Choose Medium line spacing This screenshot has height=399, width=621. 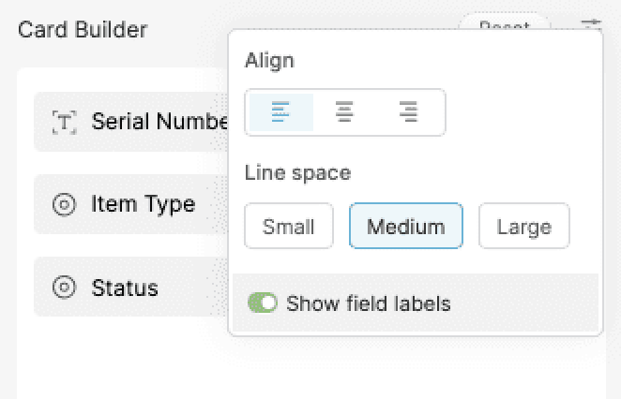point(405,227)
